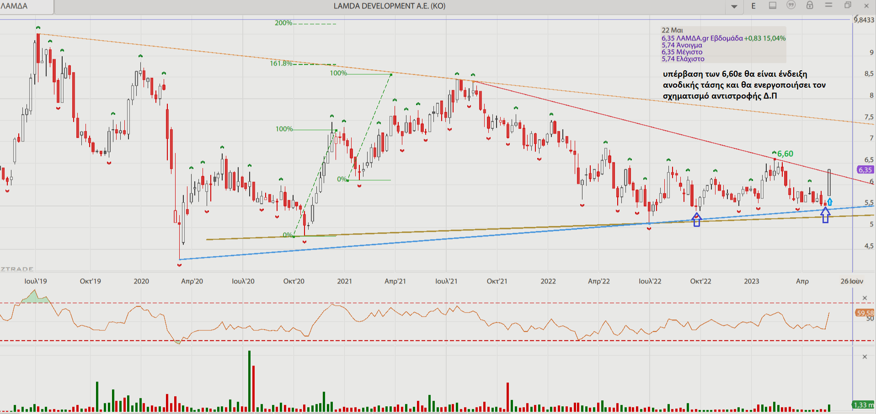Select the ΛΑΜΔΑ symbol tab

point(27,6)
